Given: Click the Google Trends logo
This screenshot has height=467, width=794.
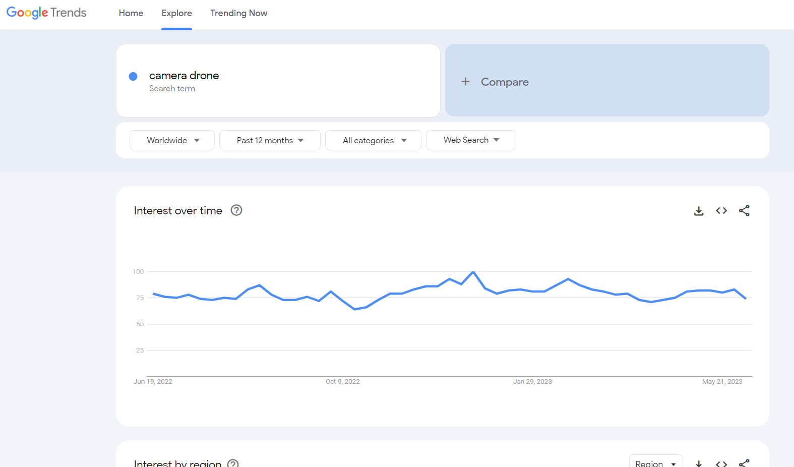Looking at the screenshot, I should pos(46,13).
